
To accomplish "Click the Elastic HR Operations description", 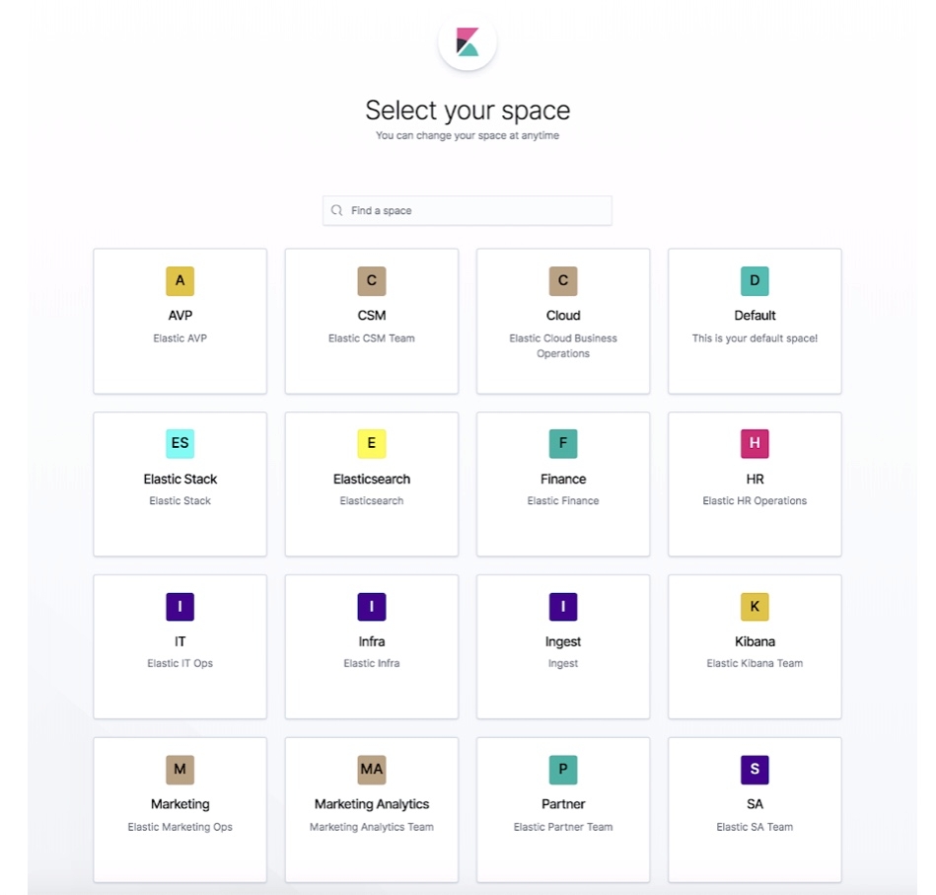I will click(x=755, y=501).
